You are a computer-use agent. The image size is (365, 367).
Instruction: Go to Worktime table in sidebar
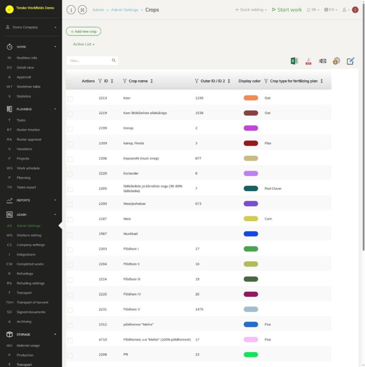pyautogui.click(x=29, y=87)
